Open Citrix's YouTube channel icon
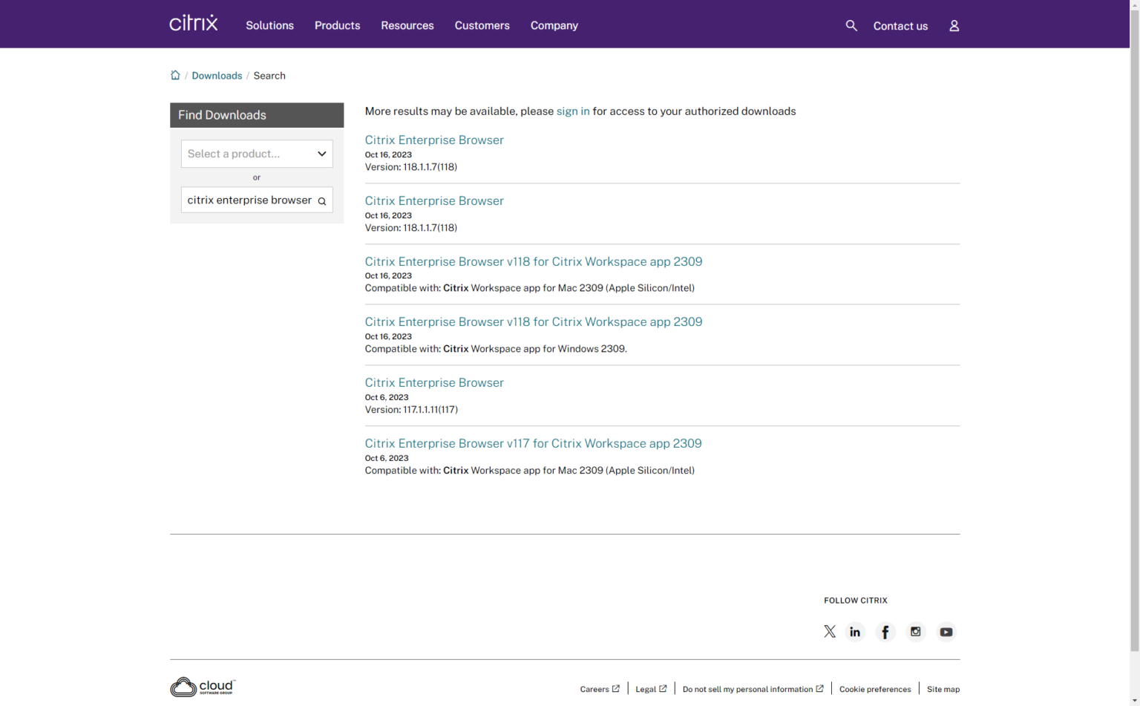The width and height of the screenshot is (1140, 706). coord(946,632)
